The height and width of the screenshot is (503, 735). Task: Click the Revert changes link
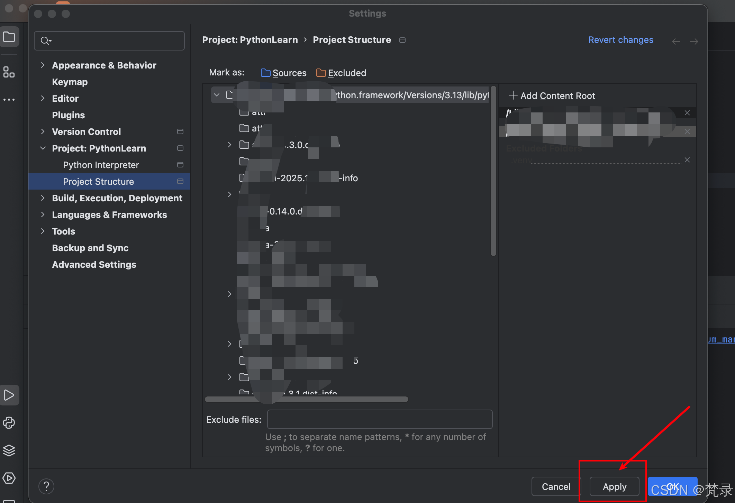[620, 40]
